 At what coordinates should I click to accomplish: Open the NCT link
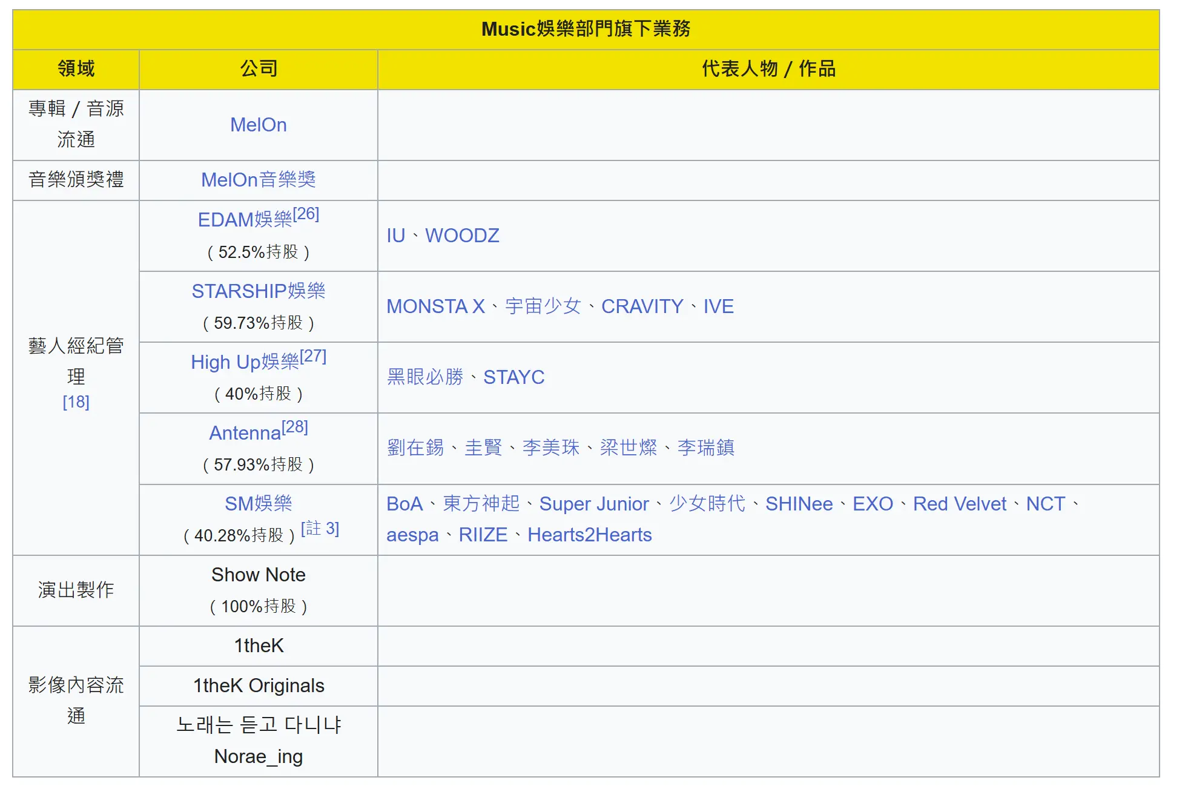coord(1046,504)
